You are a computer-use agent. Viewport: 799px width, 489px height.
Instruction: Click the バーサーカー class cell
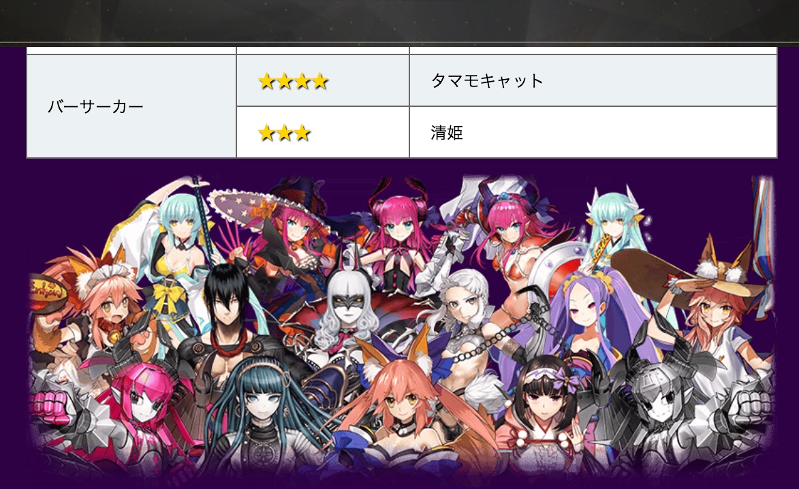coord(131,106)
